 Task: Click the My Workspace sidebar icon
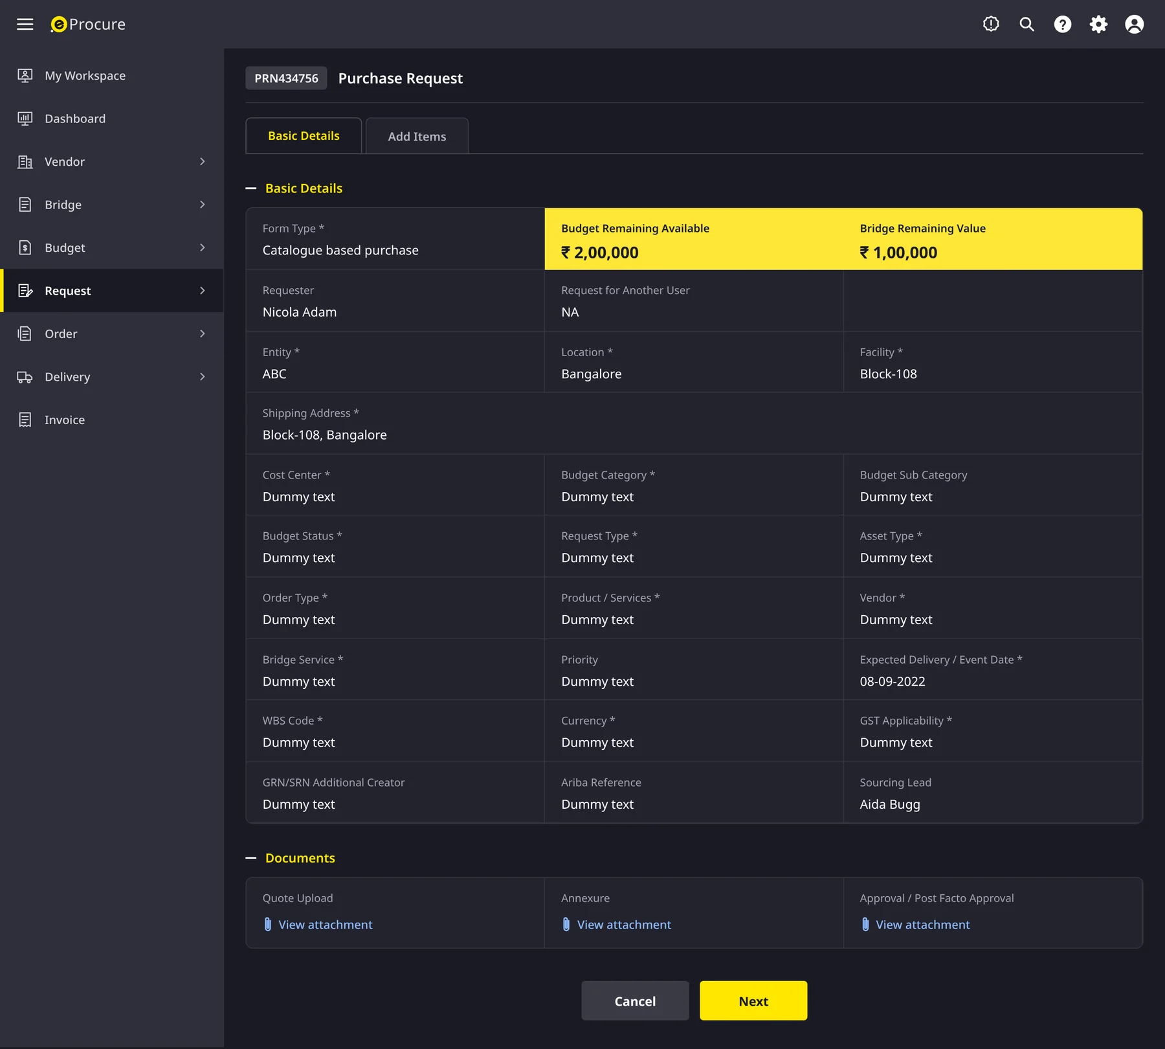click(x=25, y=76)
